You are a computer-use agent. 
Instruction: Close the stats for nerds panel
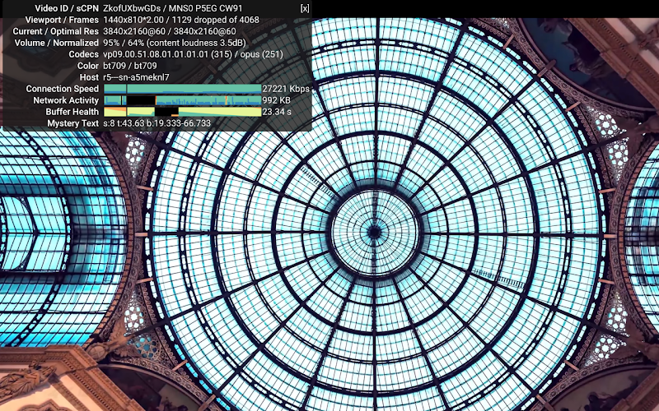pyautogui.click(x=305, y=8)
